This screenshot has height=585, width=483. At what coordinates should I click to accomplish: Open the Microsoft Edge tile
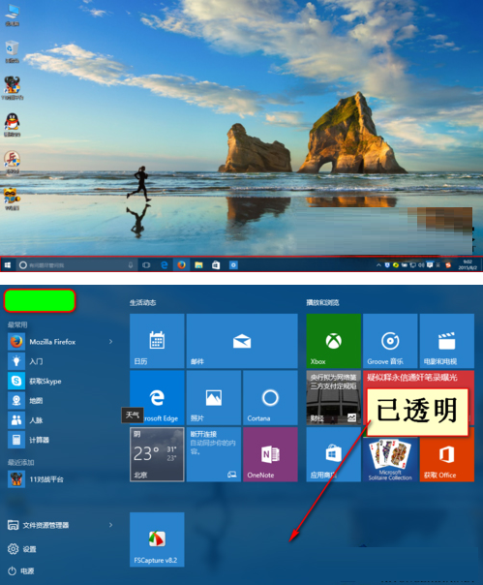157,398
